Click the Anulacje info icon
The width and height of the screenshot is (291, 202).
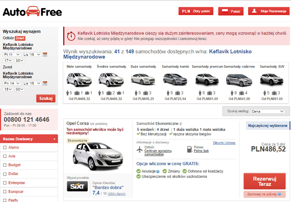(x=158, y=172)
